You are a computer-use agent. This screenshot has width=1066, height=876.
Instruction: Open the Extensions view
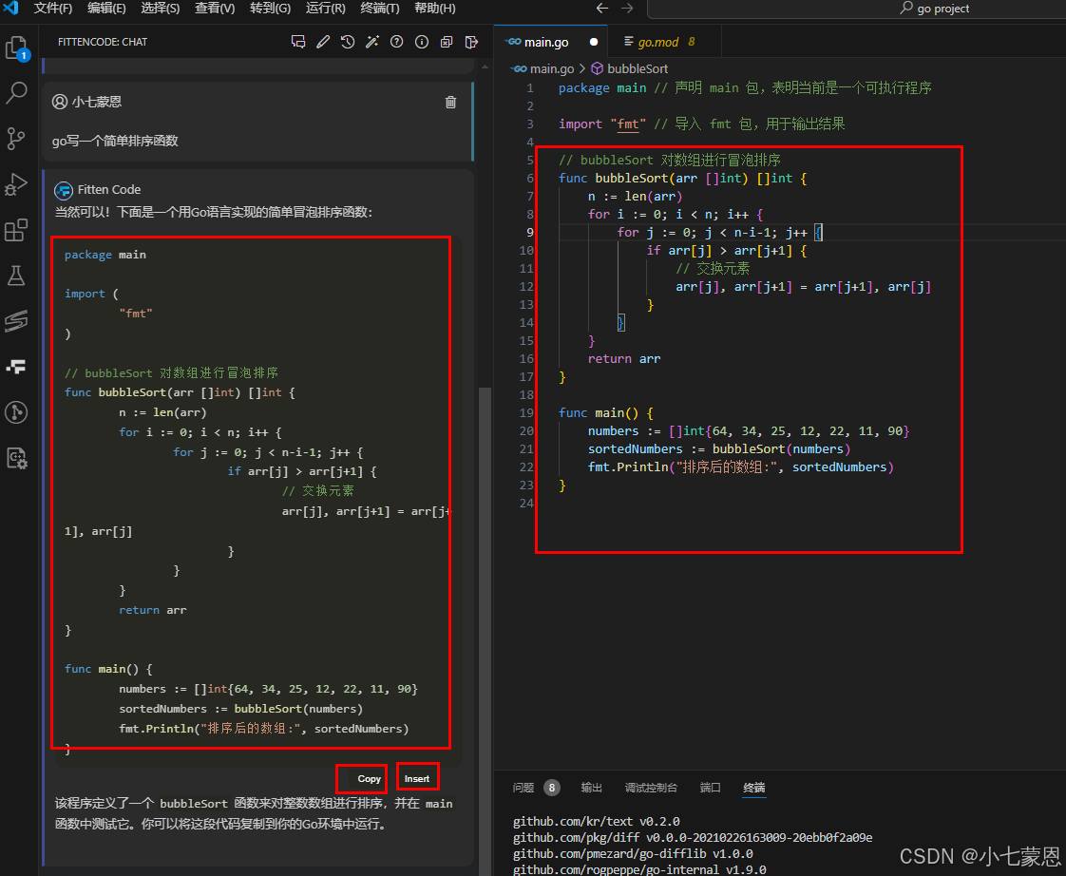[x=16, y=230]
